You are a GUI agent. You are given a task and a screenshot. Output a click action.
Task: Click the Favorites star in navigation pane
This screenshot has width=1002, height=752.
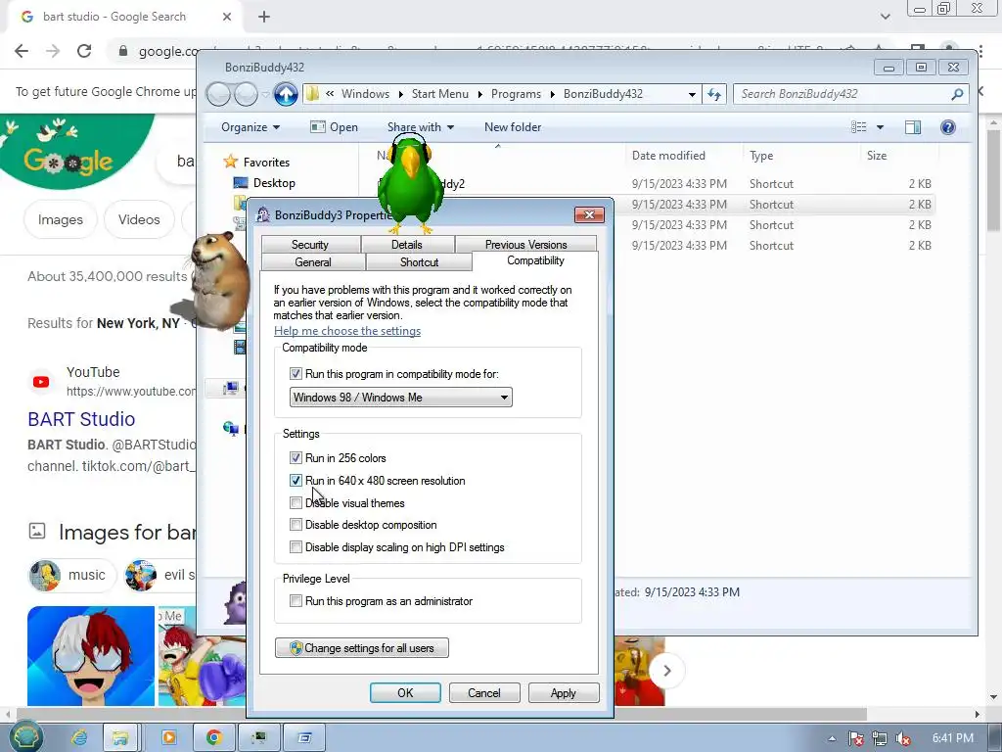click(x=231, y=162)
